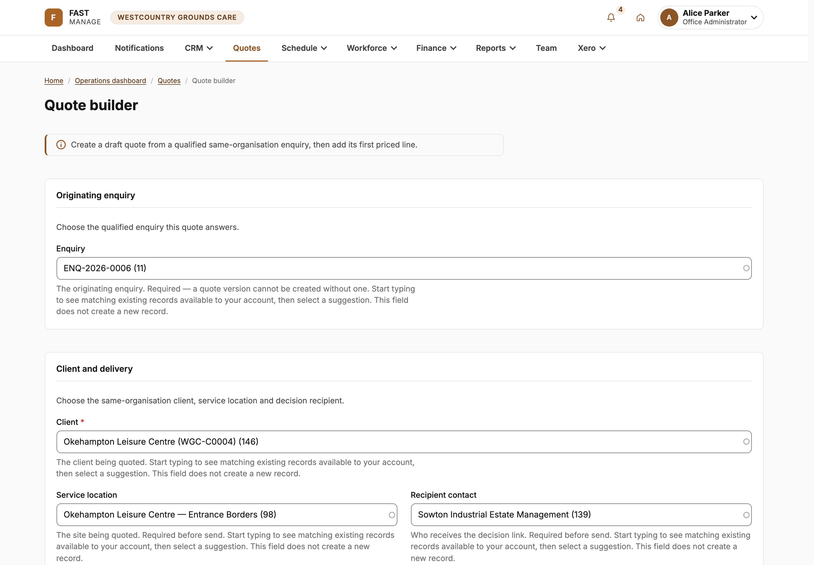
Task: Click the circle indicator in Enquiry field
Action: click(746, 268)
